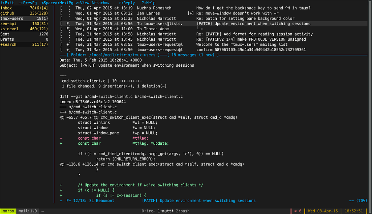Click the red alert bar beside the mail counter

[x=291, y=211]
